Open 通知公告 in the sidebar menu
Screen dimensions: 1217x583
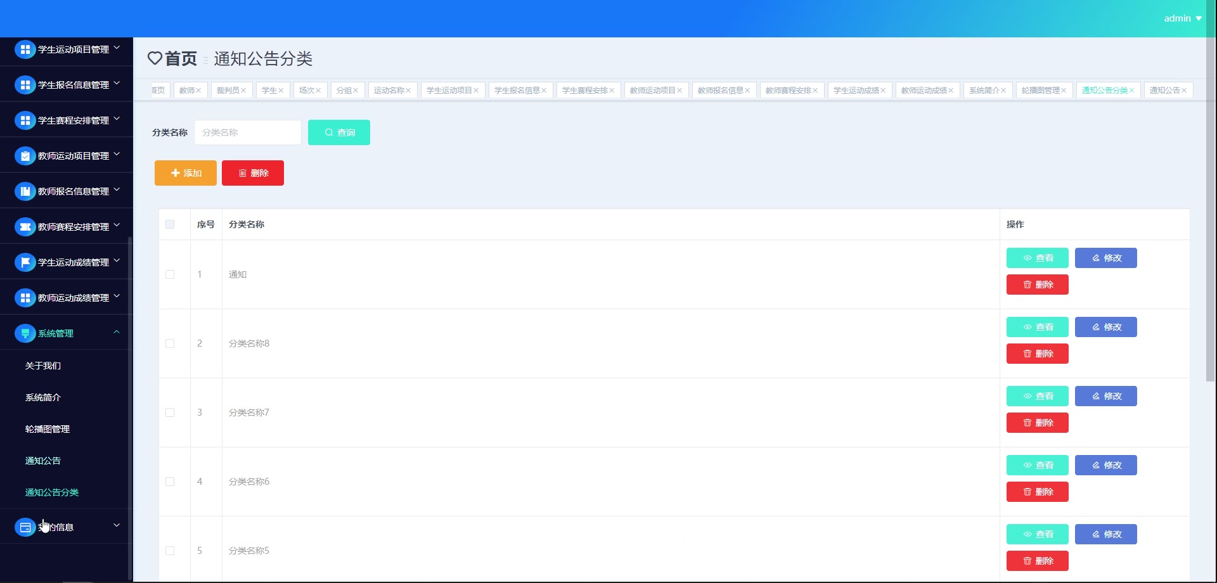[x=43, y=461]
